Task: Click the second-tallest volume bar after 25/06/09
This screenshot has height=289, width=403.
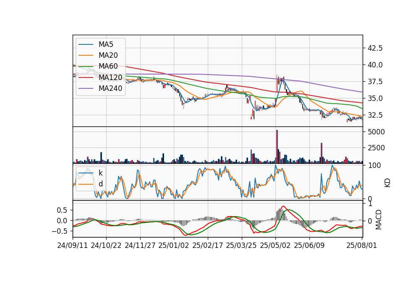Action: (322, 153)
